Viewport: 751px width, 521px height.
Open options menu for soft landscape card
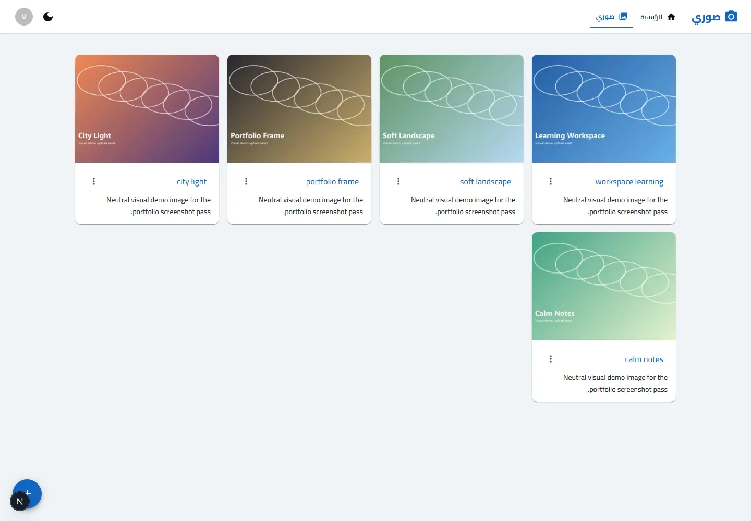click(398, 181)
